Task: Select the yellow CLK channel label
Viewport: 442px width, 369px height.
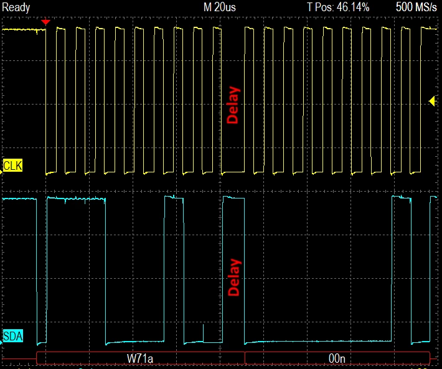Action: [x=12, y=166]
